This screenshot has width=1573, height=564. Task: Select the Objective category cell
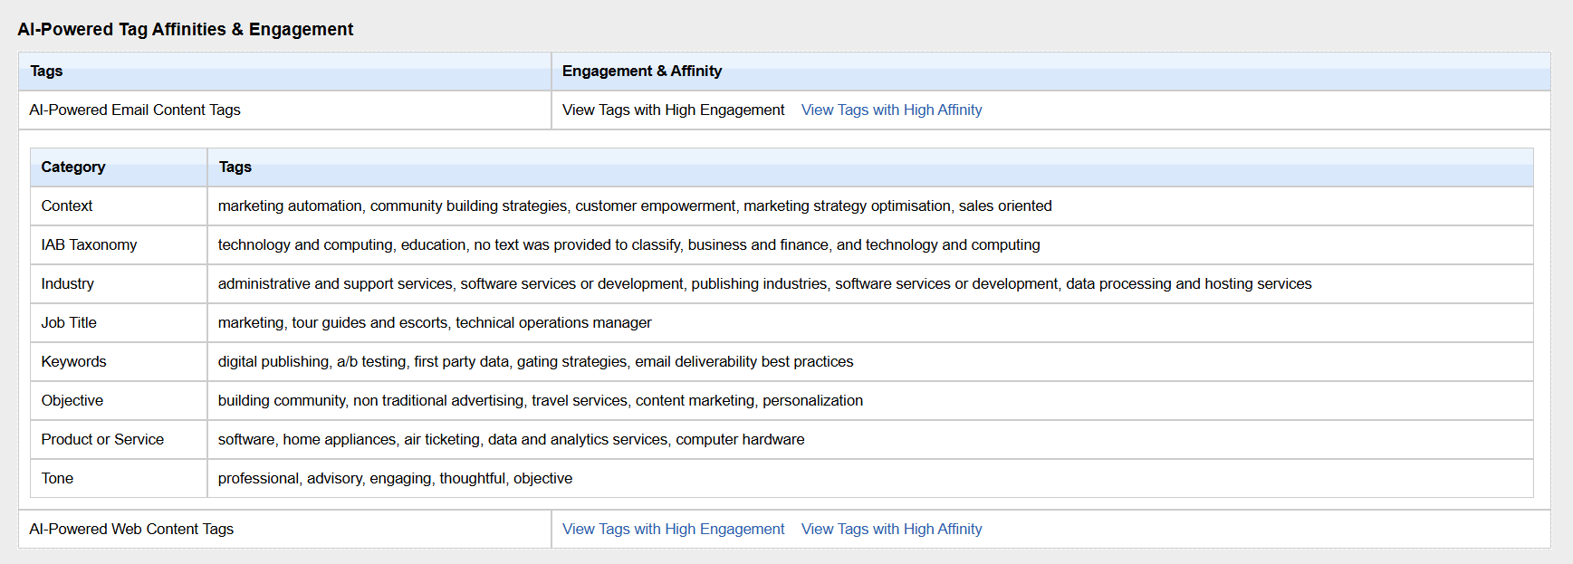[x=72, y=400]
